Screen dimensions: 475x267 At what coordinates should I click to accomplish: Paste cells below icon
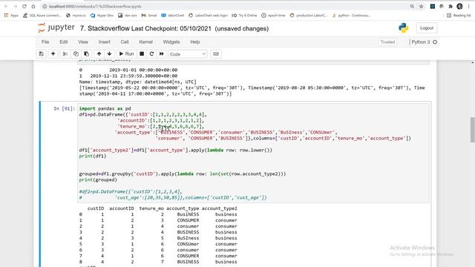point(87,54)
